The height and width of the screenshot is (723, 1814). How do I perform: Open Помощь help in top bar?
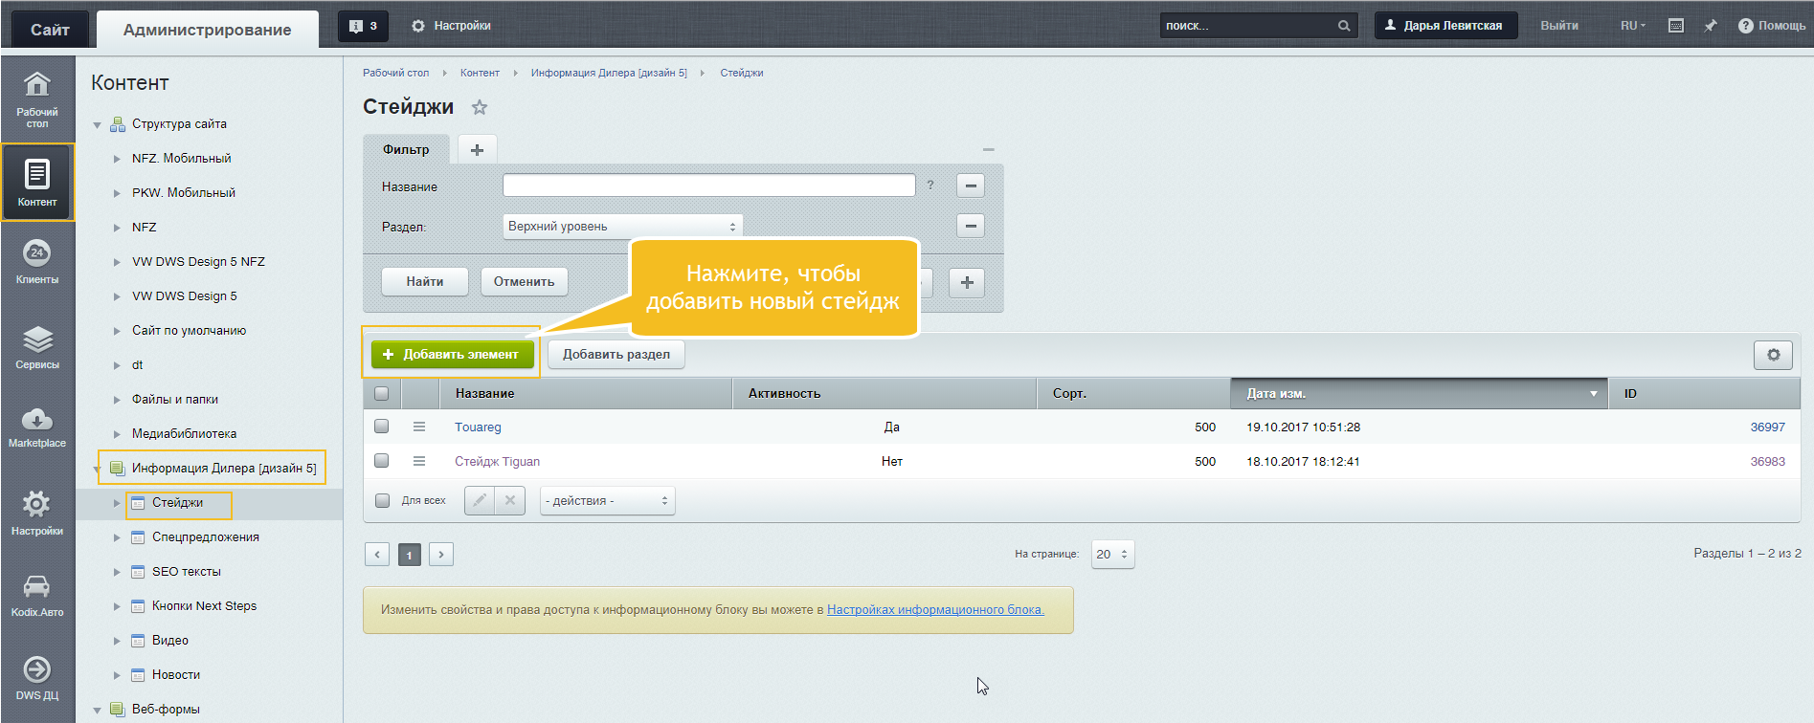point(1772,26)
